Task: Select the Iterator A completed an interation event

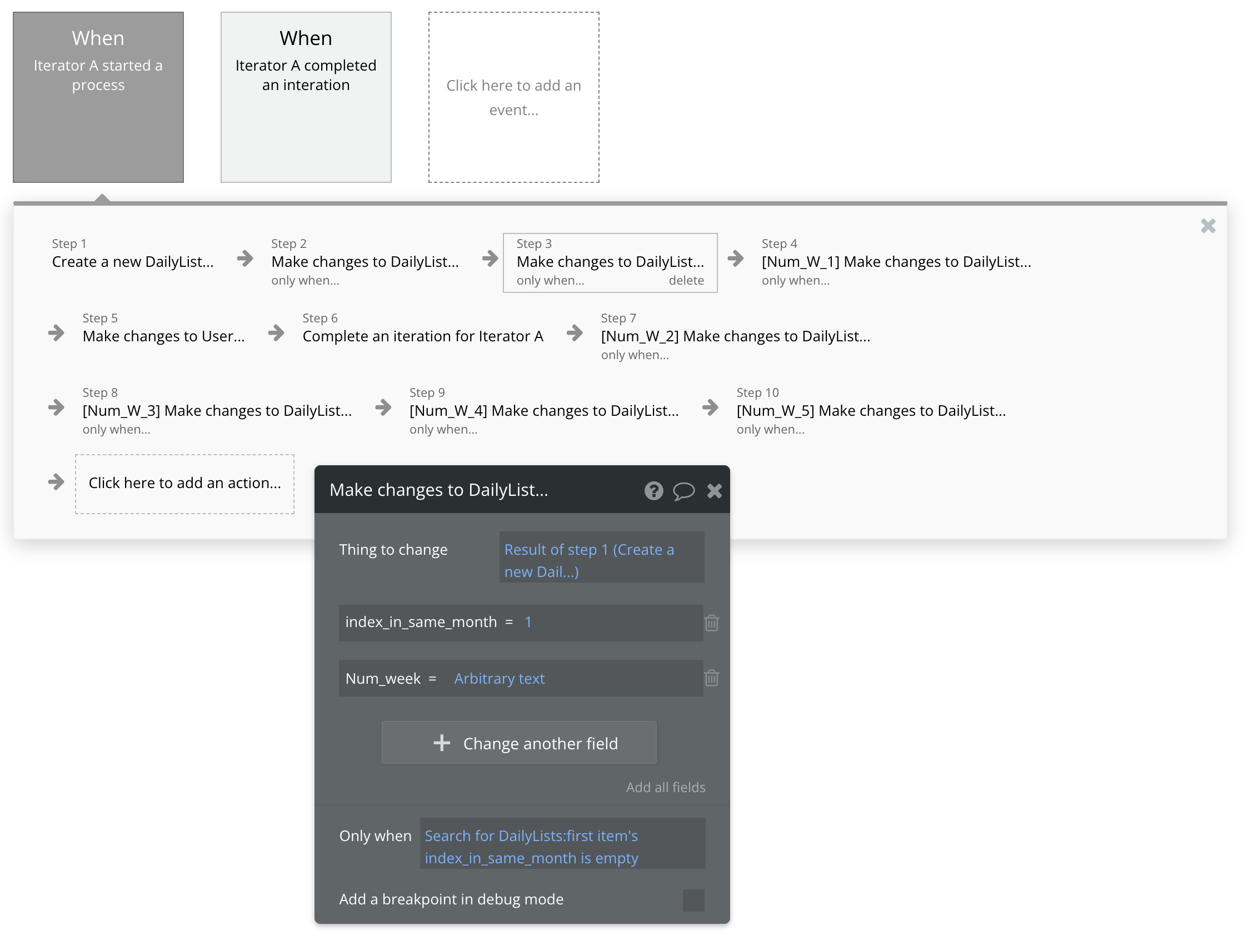Action: point(306,97)
